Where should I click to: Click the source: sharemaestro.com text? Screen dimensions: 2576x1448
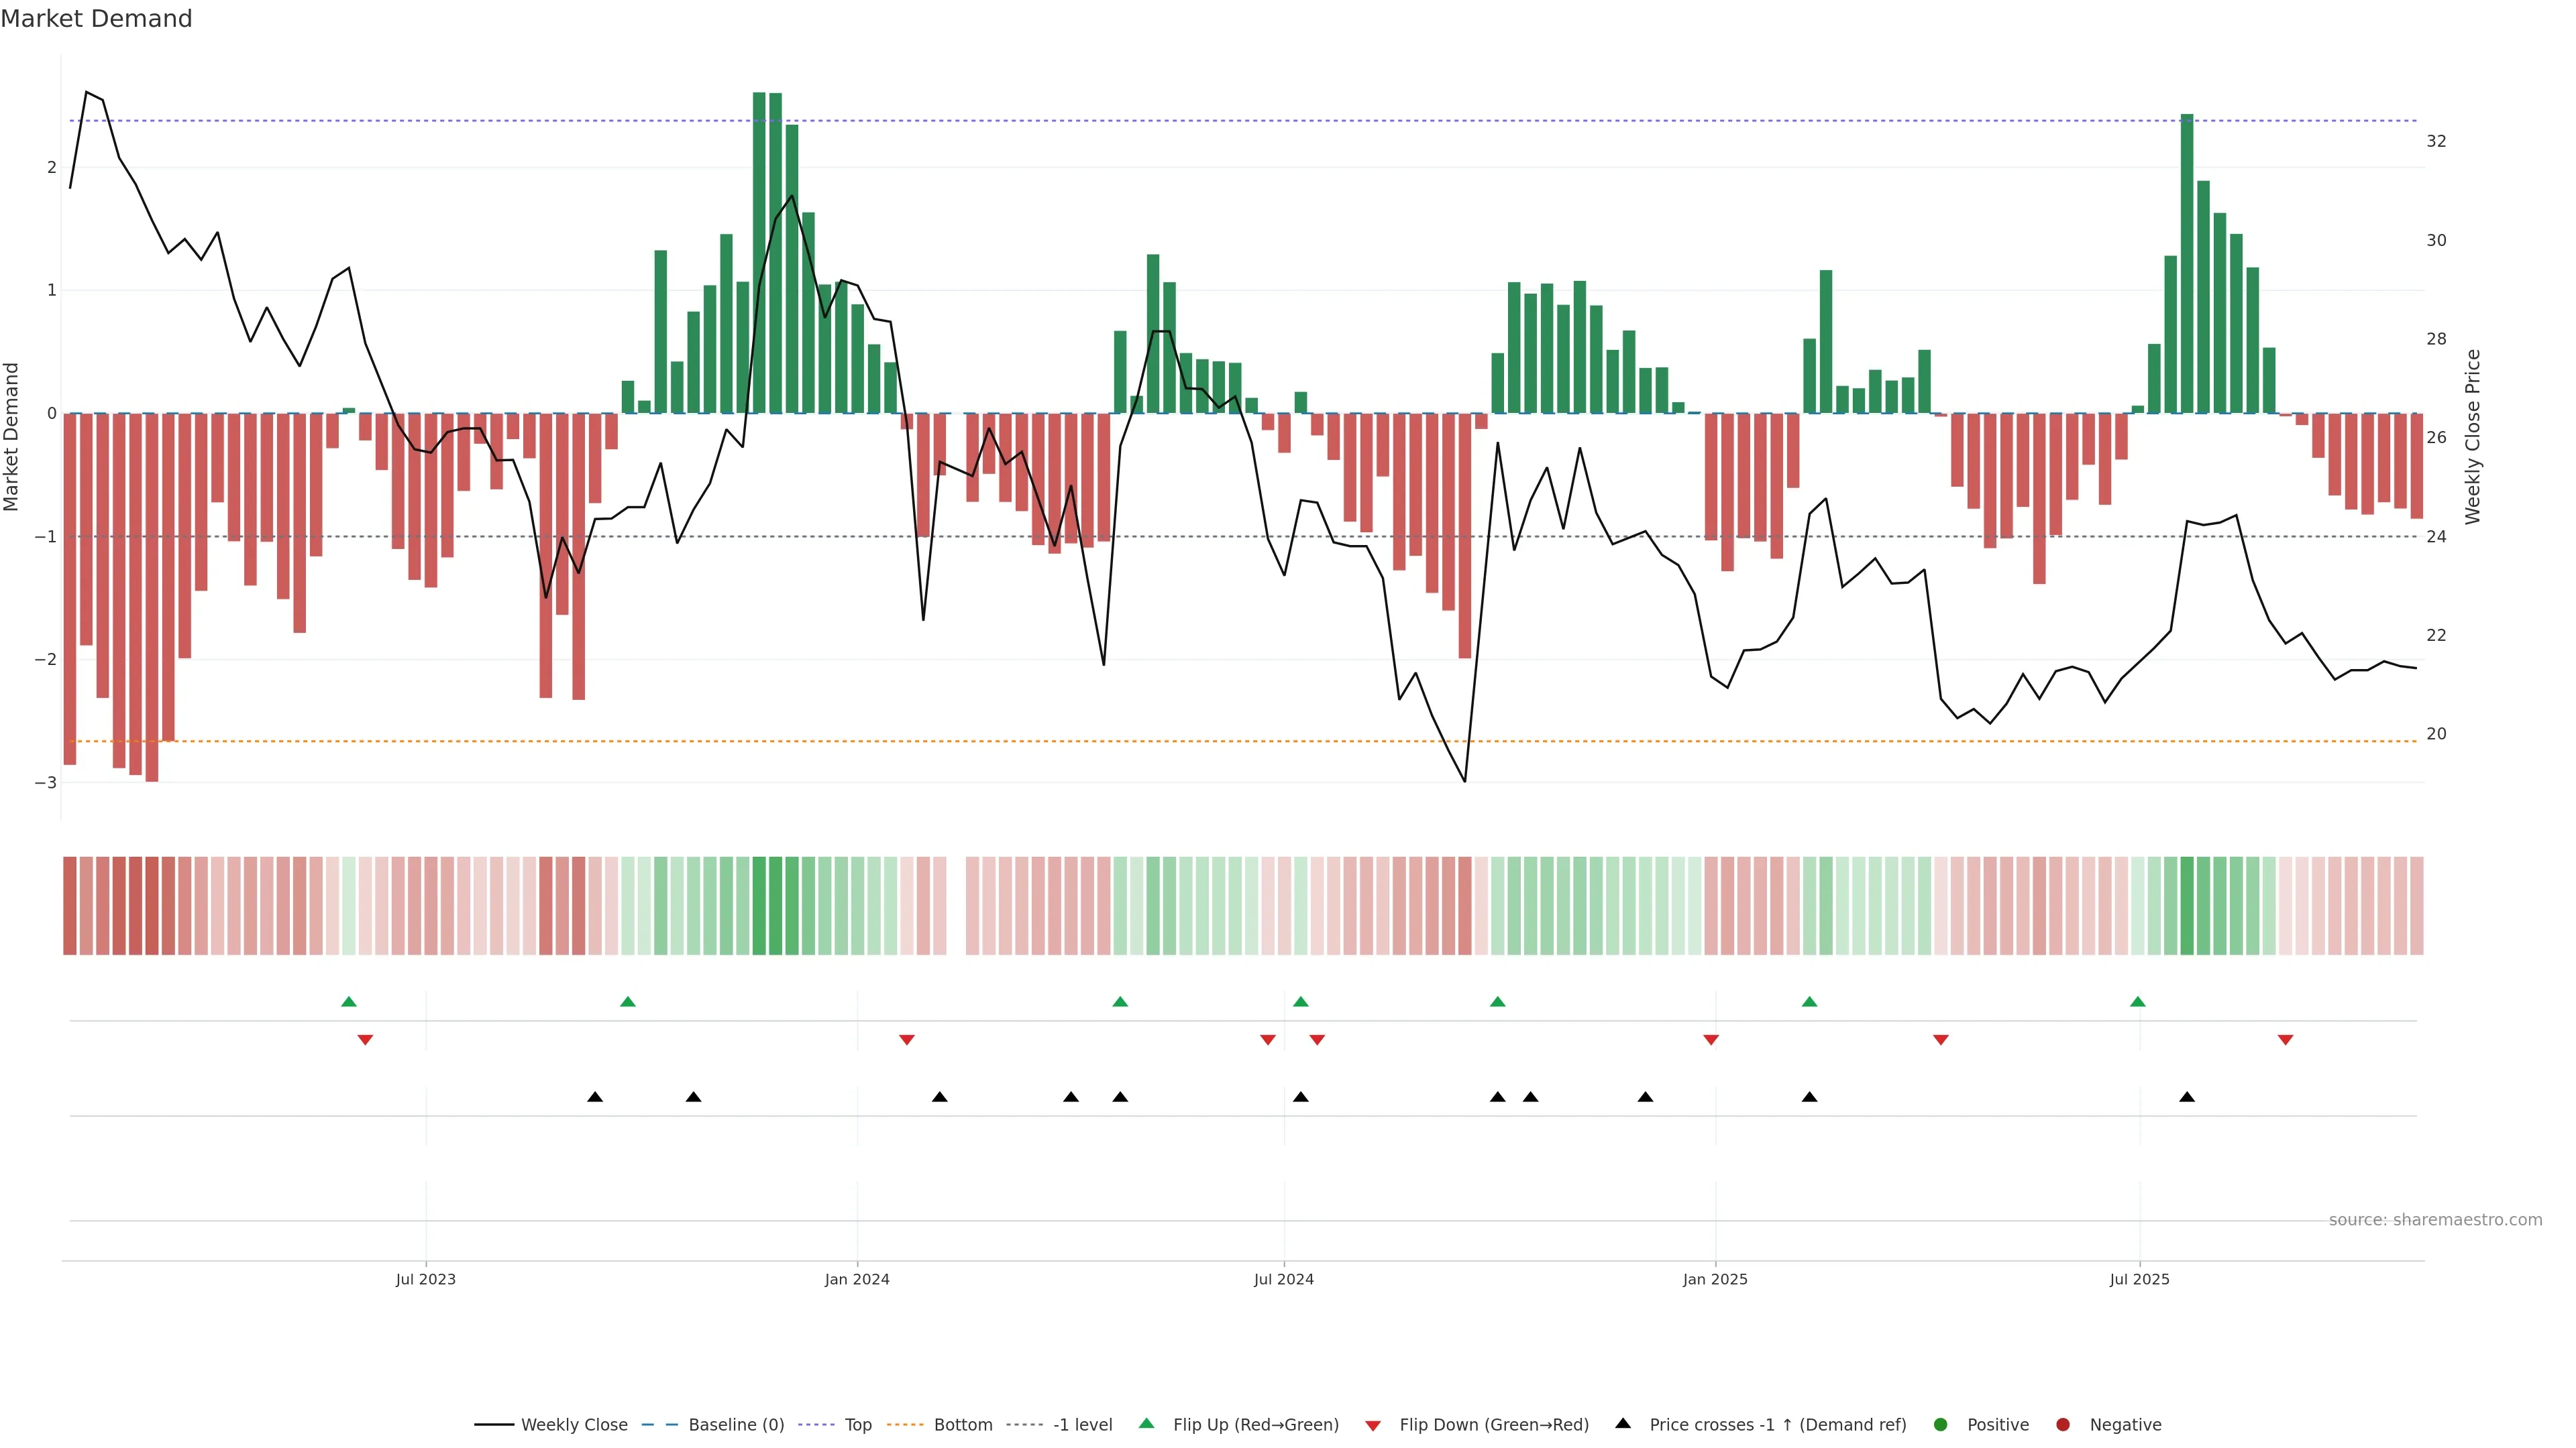pyautogui.click(x=2435, y=1220)
